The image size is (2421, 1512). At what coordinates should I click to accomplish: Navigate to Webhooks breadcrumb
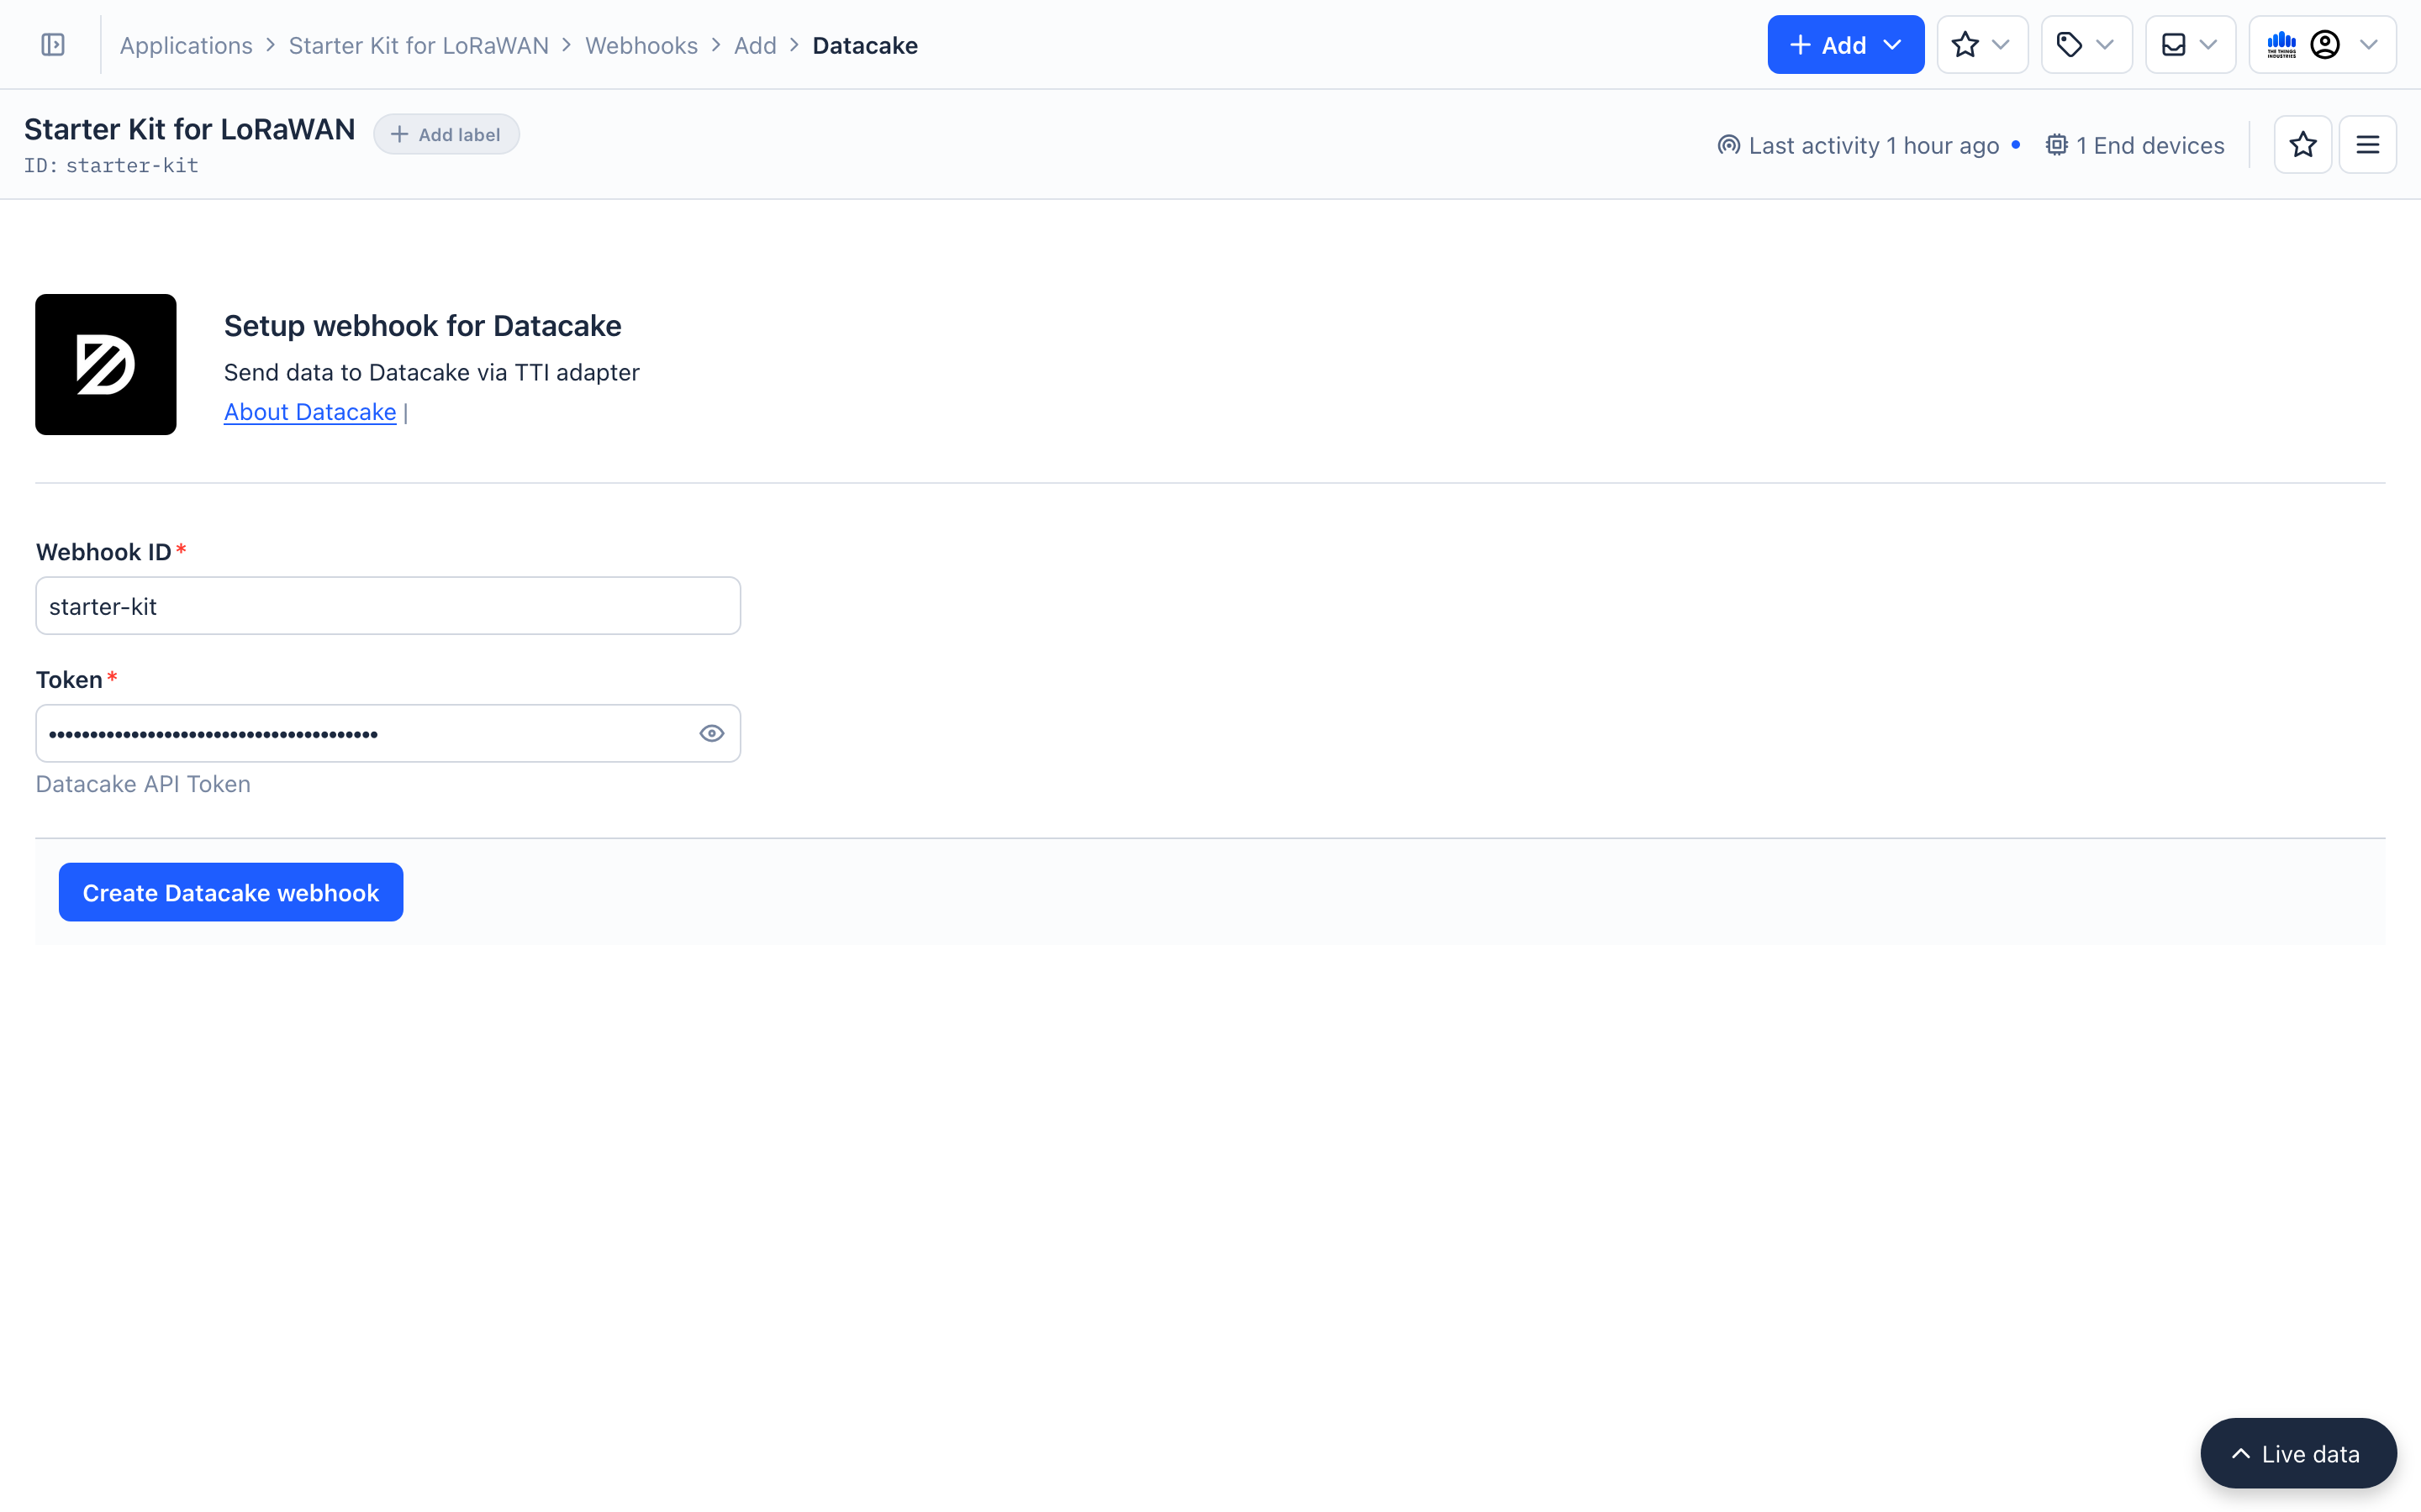[x=641, y=46]
